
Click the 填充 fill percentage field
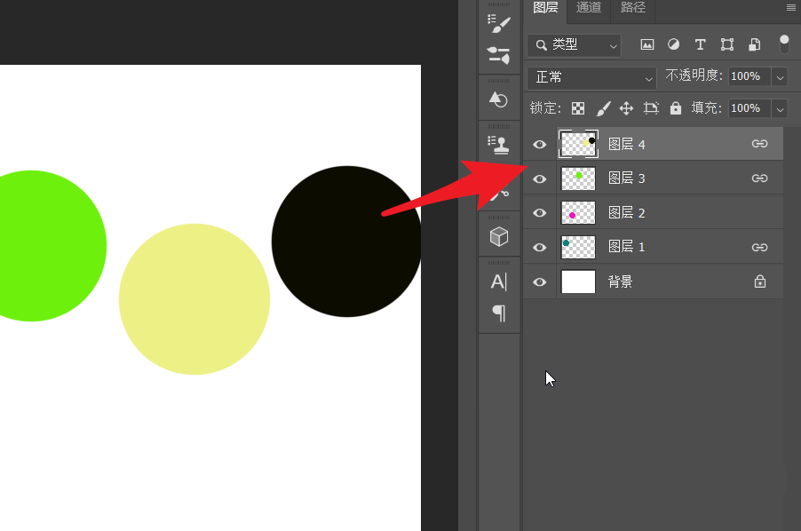(749, 108)
